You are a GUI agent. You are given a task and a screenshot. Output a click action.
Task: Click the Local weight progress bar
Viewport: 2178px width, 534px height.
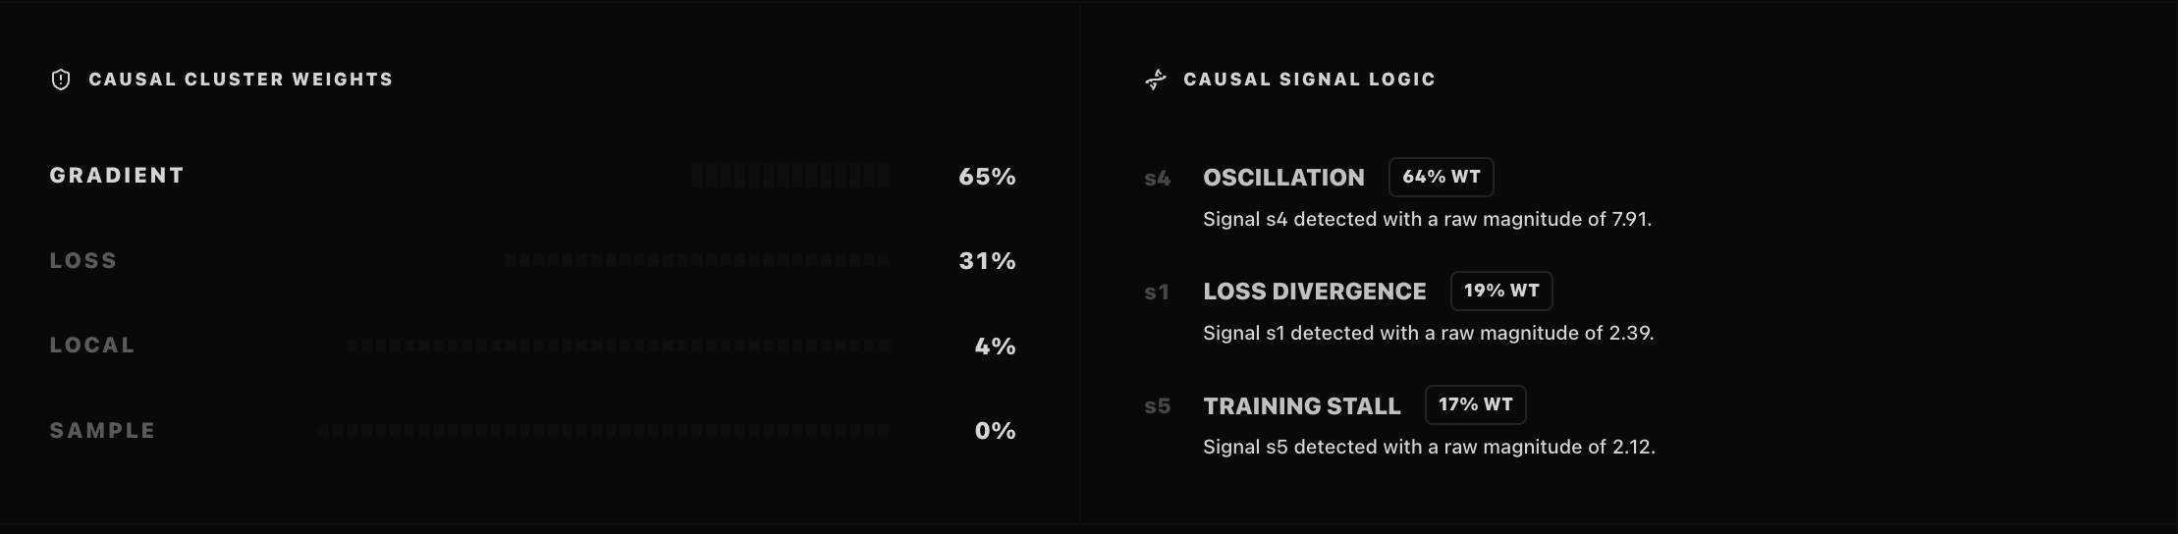coord(618,346)
